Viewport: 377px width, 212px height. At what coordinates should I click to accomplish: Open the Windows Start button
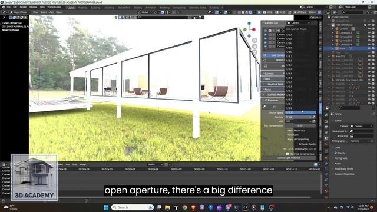[106, 207]
